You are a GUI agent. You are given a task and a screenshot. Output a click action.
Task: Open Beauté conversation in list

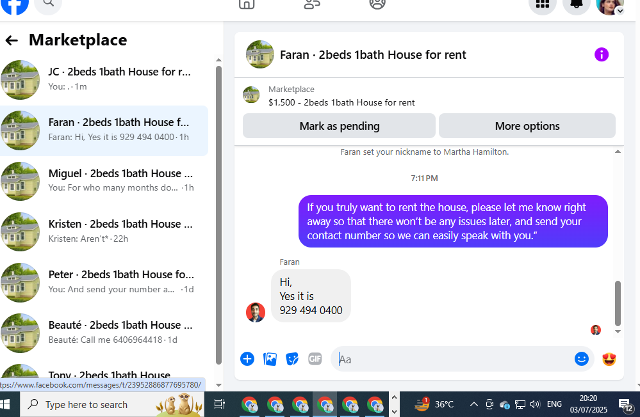click(104, 333)
